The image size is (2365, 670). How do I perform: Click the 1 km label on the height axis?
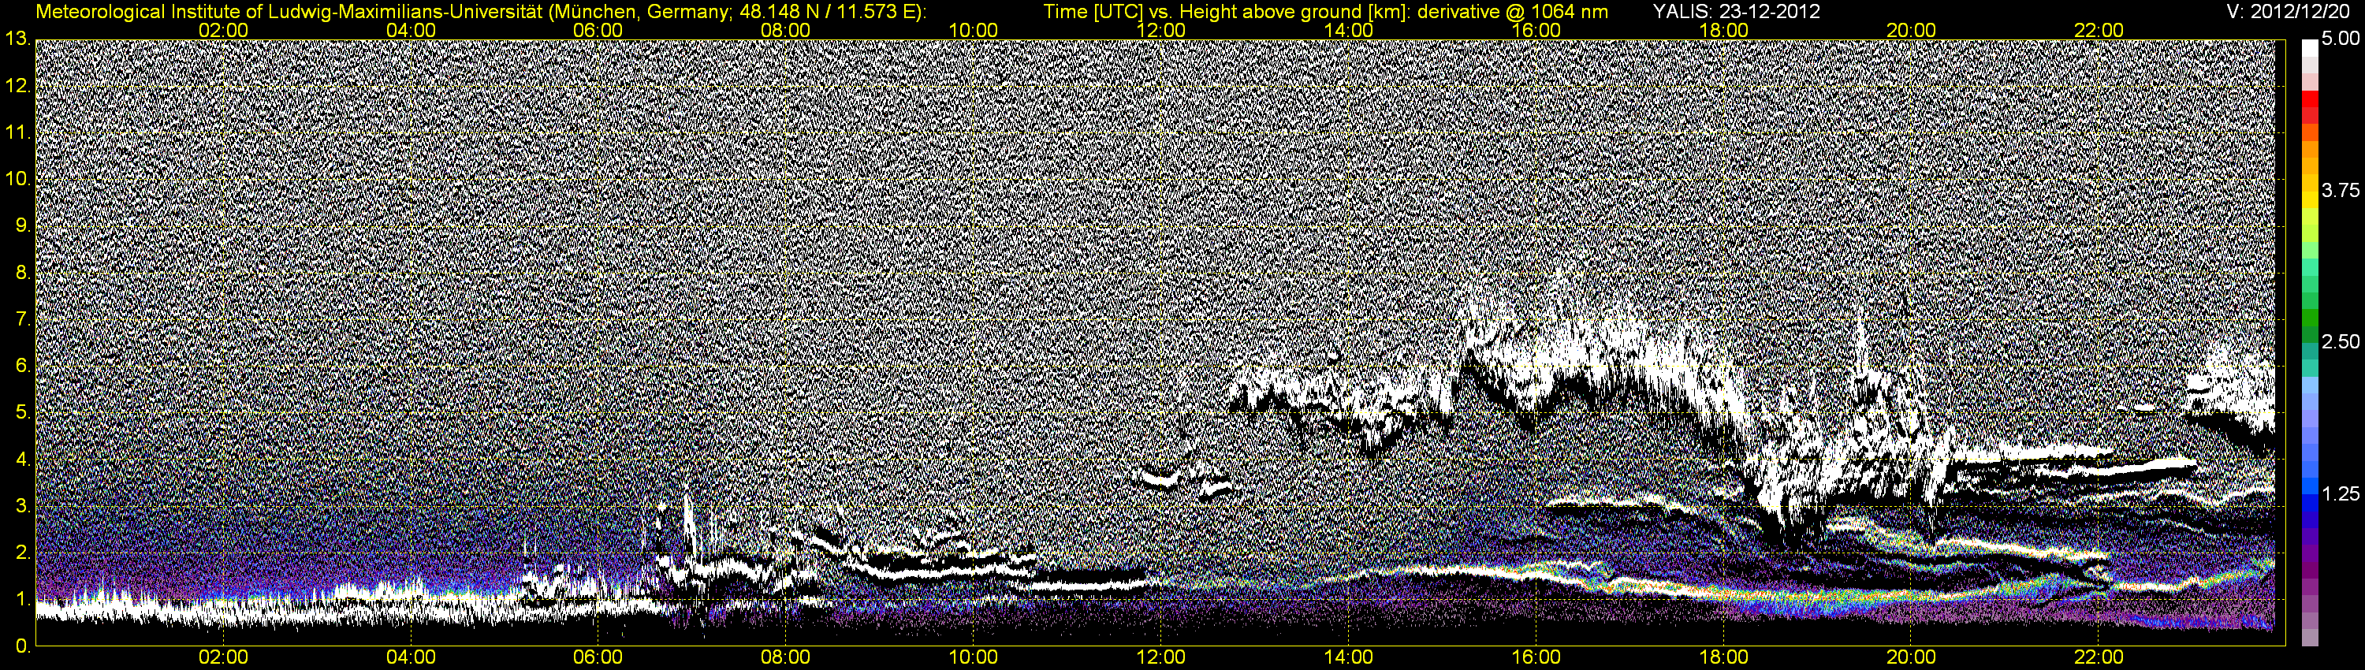21,601
